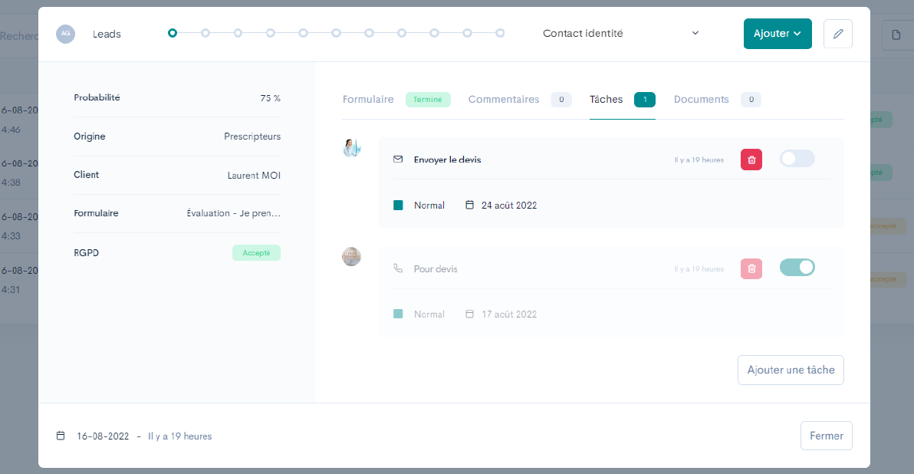Click the Documents count badge 0
914x474 pixels.
(751, 100)
